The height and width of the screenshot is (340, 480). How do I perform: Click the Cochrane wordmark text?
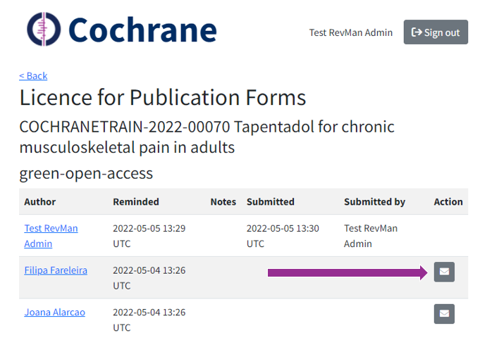pyautogui.click(x=143, y=30)
